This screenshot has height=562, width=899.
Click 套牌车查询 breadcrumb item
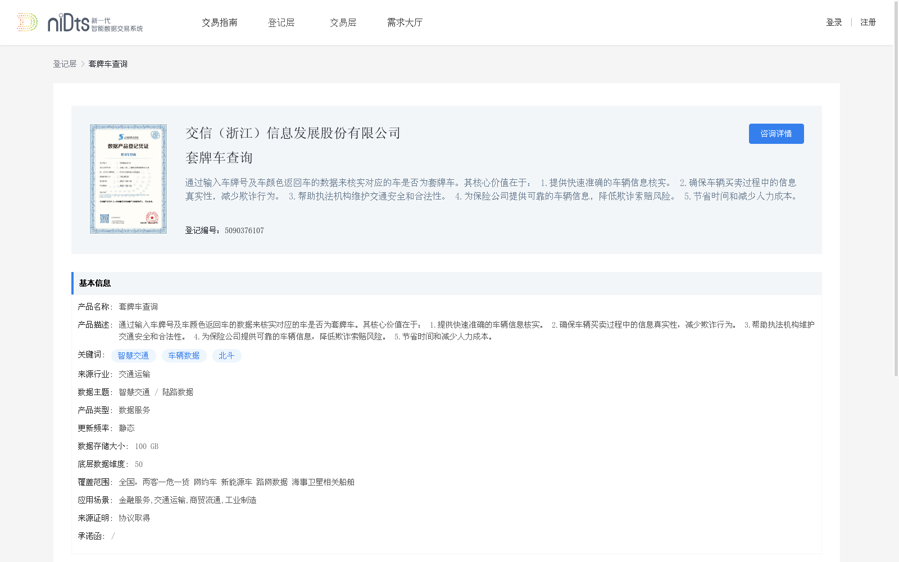[108, 64]
